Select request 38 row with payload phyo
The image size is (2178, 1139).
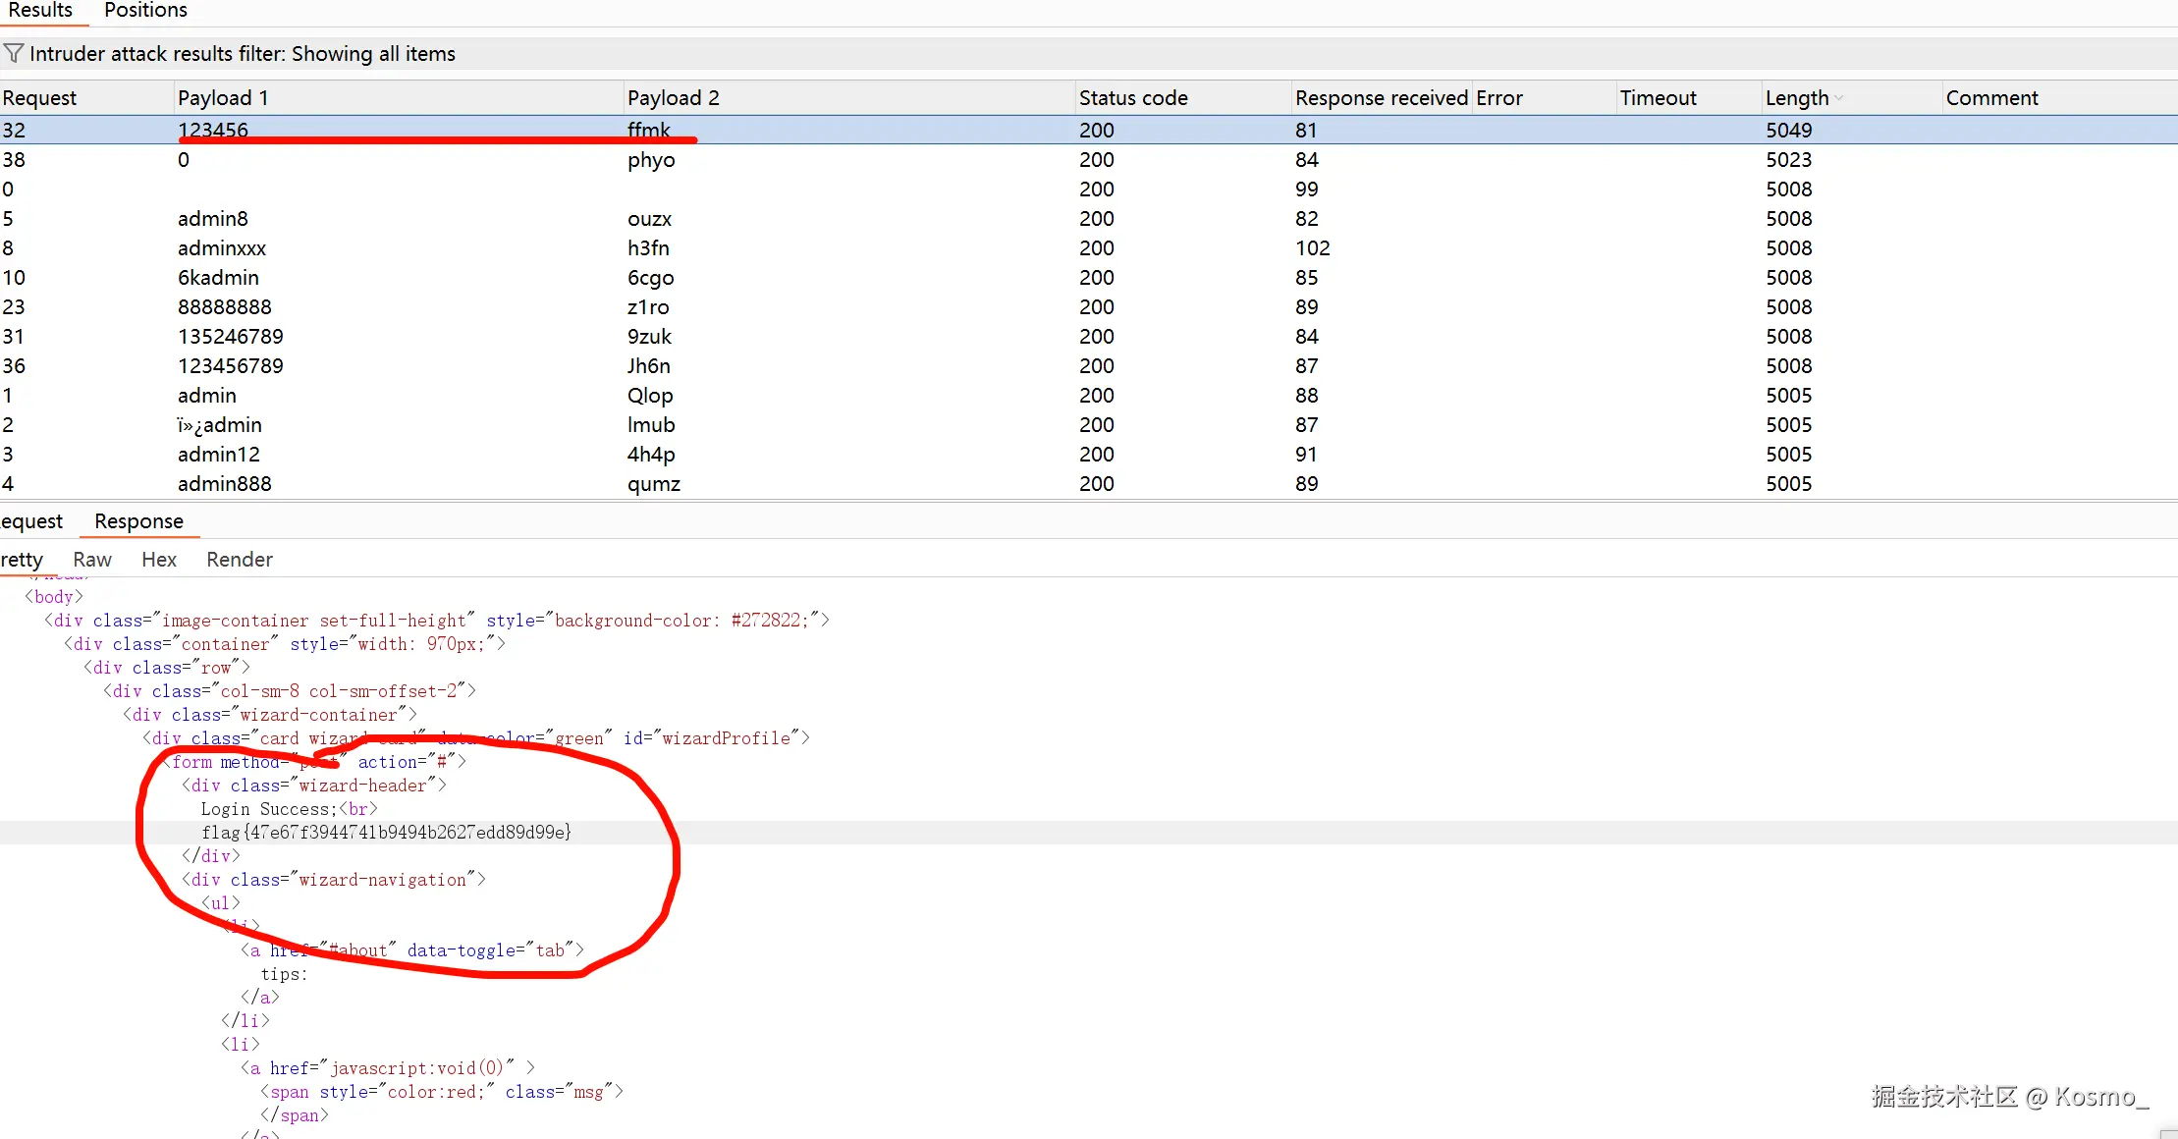[x=651, y=160]
